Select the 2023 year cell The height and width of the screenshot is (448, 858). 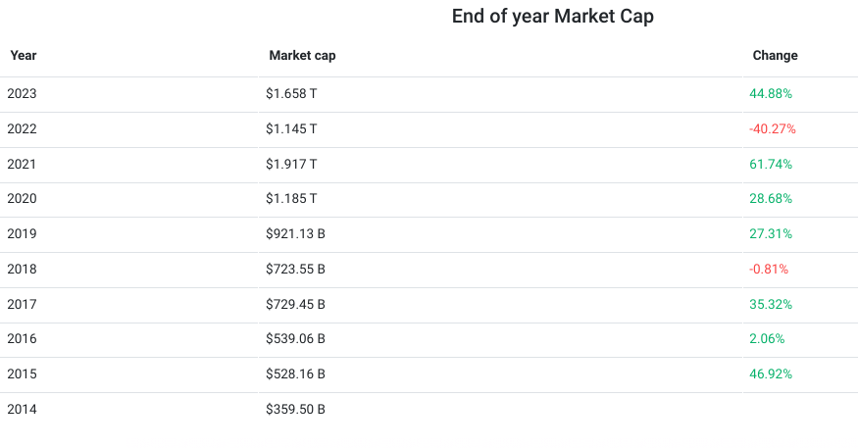pyautogui.click(x=22, y=94)
